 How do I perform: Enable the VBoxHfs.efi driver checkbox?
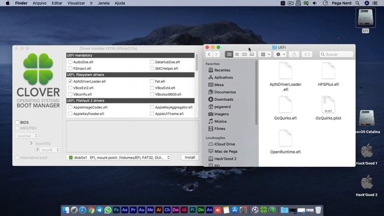tap(70, 94)
